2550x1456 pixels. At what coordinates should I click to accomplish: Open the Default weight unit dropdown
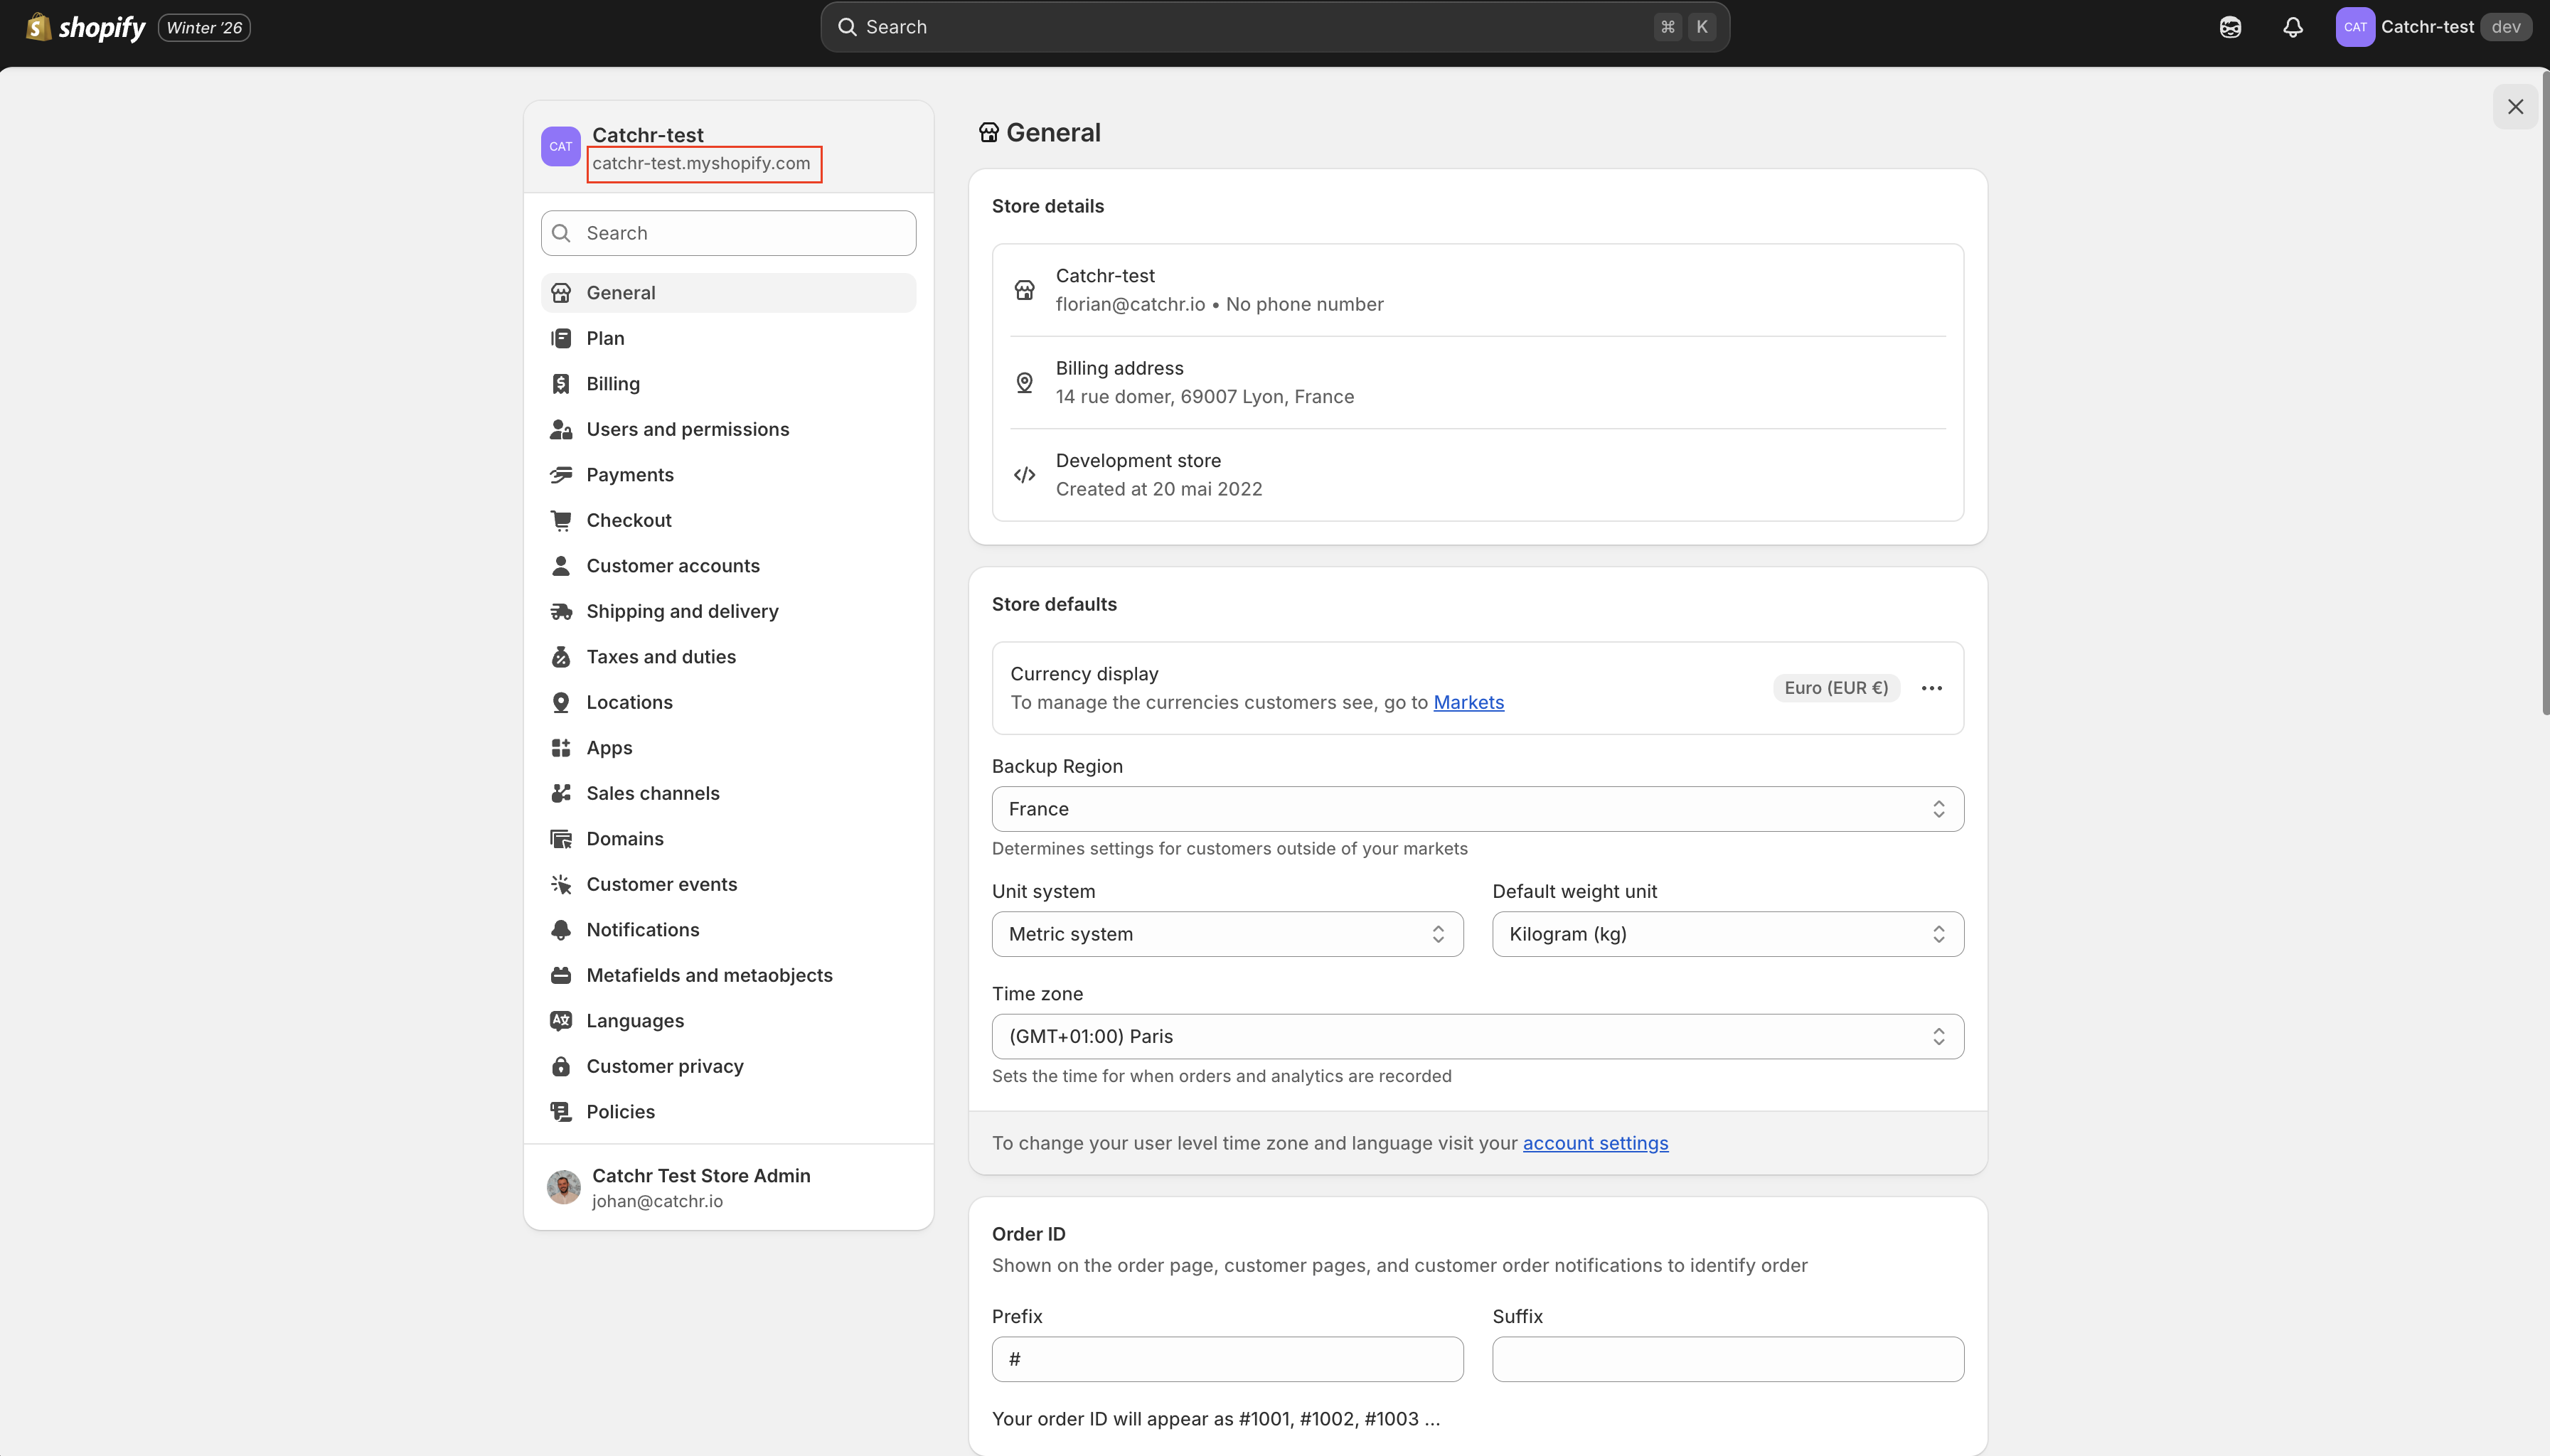pos(1727,934)
